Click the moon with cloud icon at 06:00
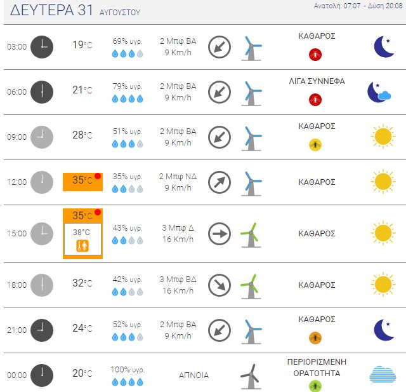This screenshot has width=413, height=392. click(379, 91)
